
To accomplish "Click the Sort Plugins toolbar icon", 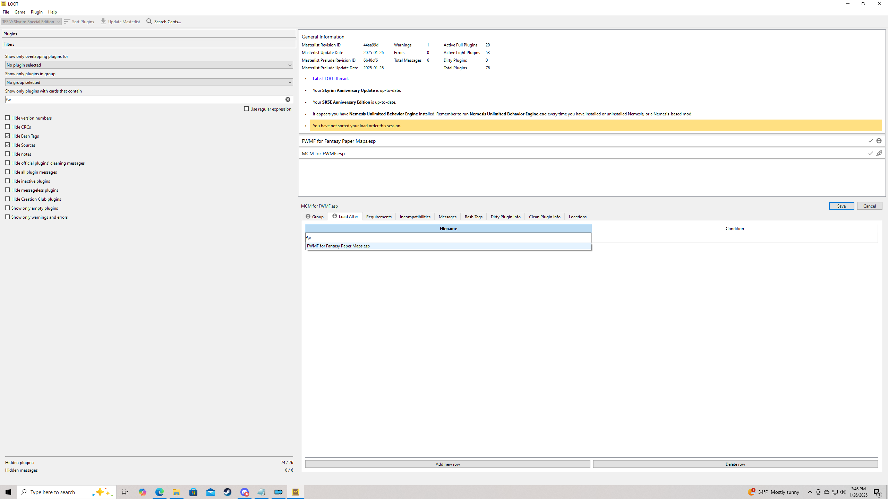I will pos(67,21).
